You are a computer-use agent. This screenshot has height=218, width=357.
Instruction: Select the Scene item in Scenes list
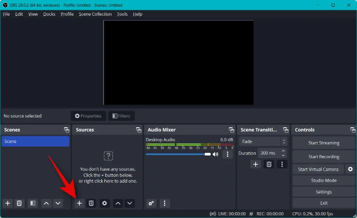(35, 141)
